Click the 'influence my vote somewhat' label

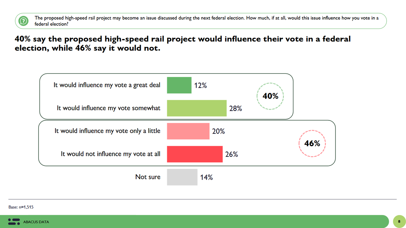coord(108,108)
